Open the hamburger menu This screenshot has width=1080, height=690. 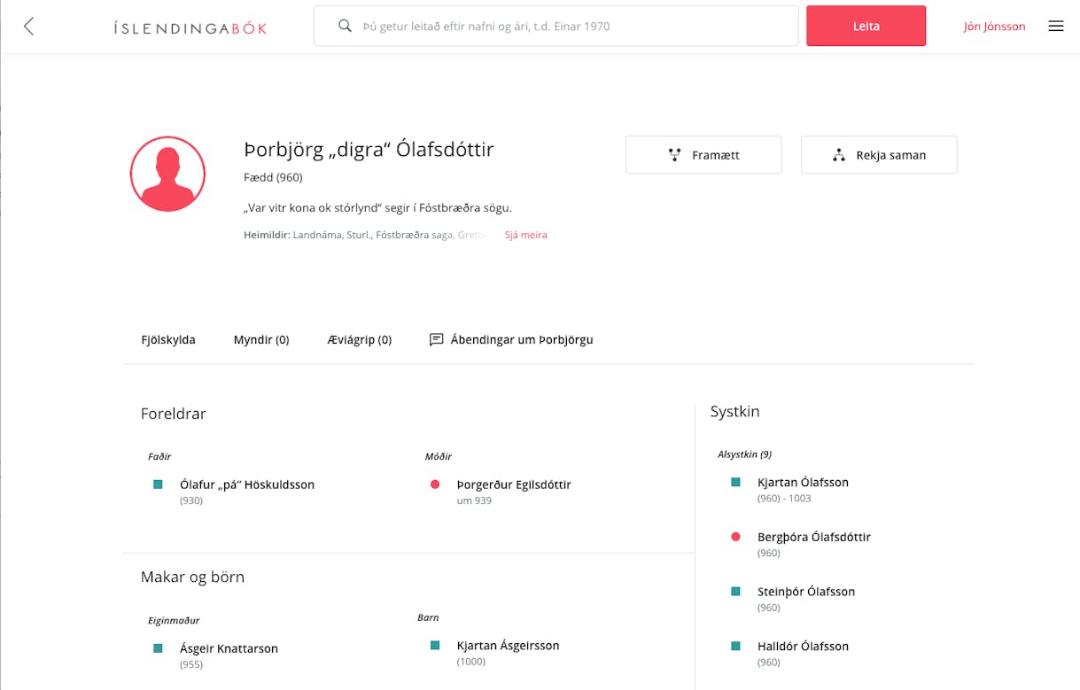[x=1055, y=27]
